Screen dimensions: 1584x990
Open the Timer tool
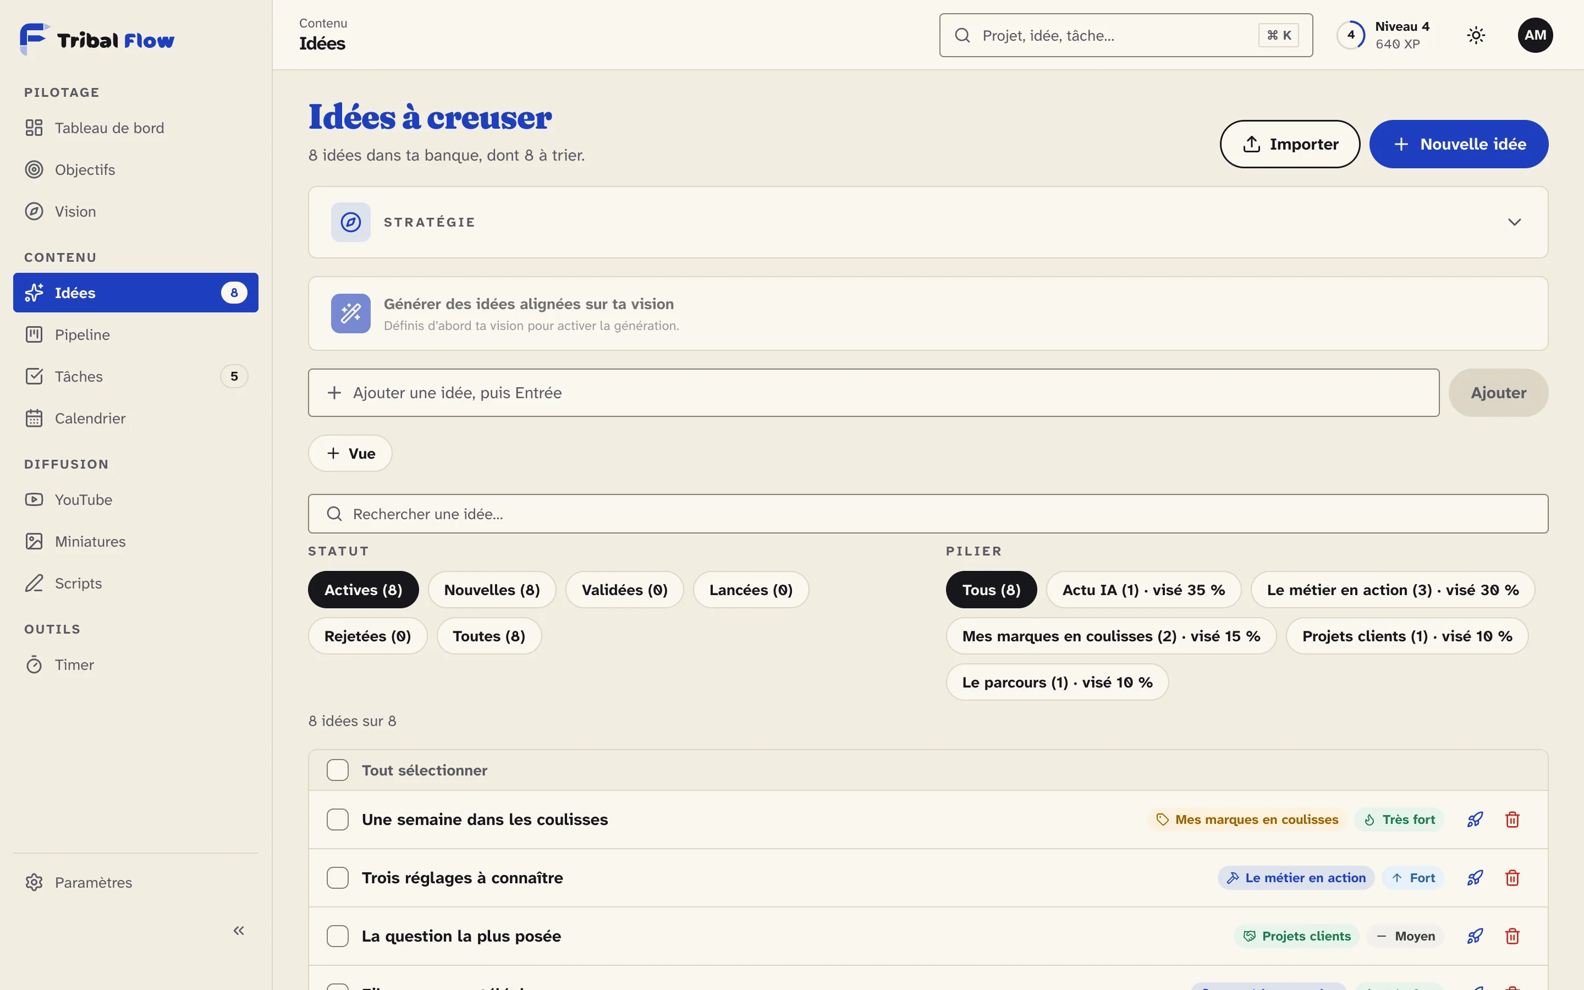pos(135,664)
